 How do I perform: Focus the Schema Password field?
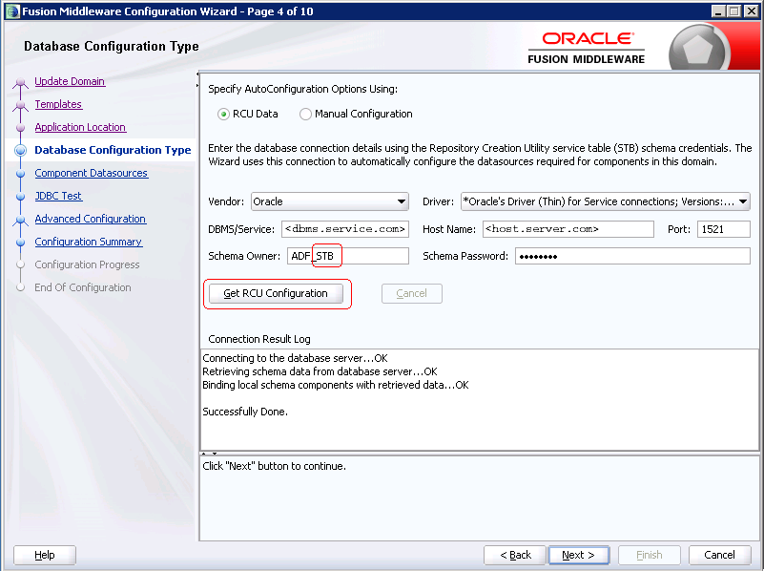coord(632,256)
